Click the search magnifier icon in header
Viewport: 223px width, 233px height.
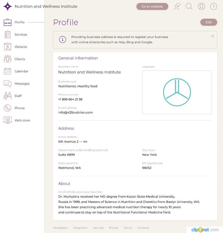coord(189,6)
